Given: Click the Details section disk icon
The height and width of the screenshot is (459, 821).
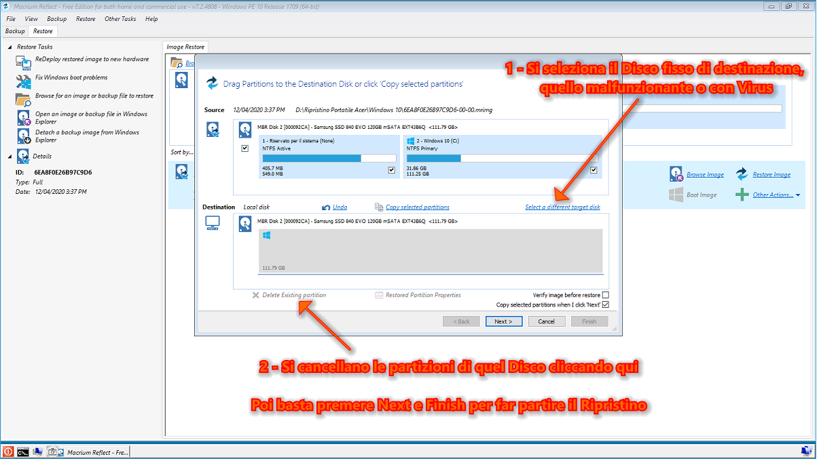Looking at the screenshot, I should (x=23, y=156).
